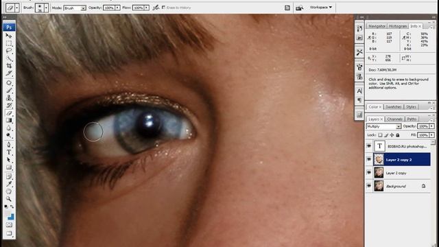Image resolution: width=439 pixels, height=247 pixels.
Task: Click the Photoshop Ps logo
Action: [9, 27]
